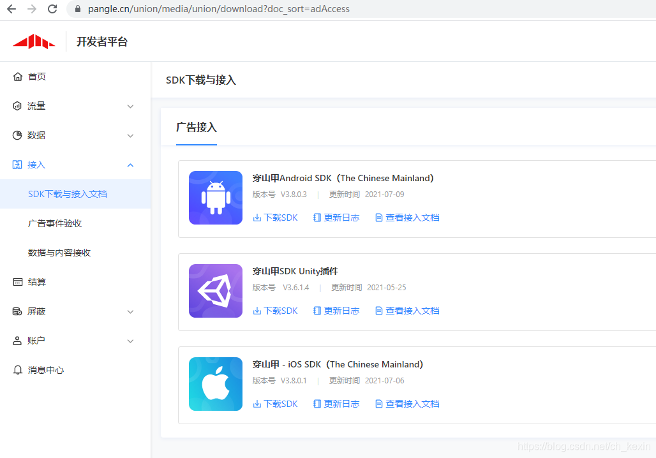Click the iOS SDK download icon
The height and width of the screenshot is (458, 656).
257,404
